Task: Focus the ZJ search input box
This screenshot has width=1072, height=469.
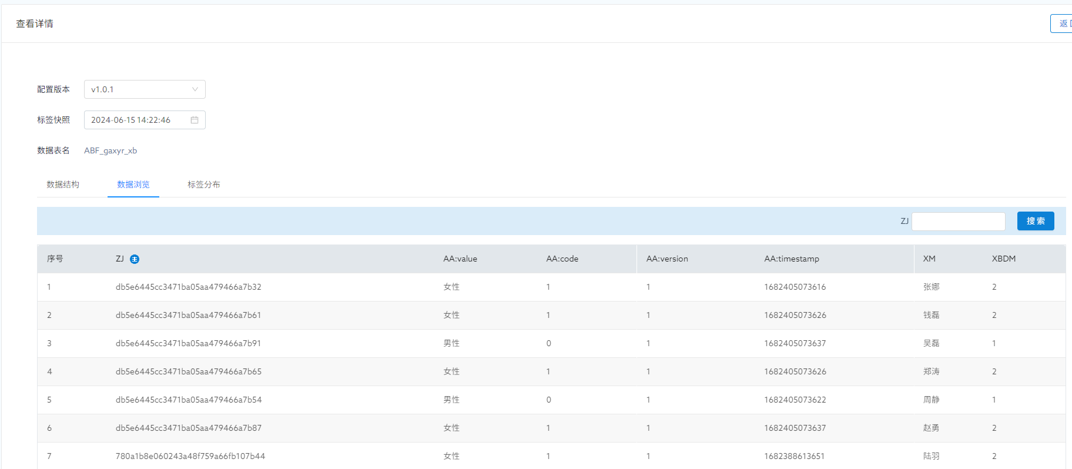Action: point(959,221)
